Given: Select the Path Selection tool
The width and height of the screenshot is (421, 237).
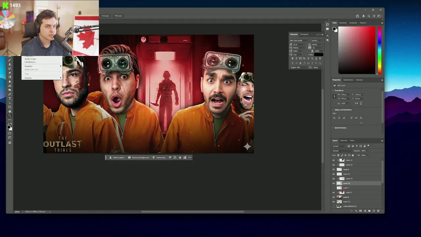Looking at the screenshot, I should pyautogui.click(x=10, y=103).
